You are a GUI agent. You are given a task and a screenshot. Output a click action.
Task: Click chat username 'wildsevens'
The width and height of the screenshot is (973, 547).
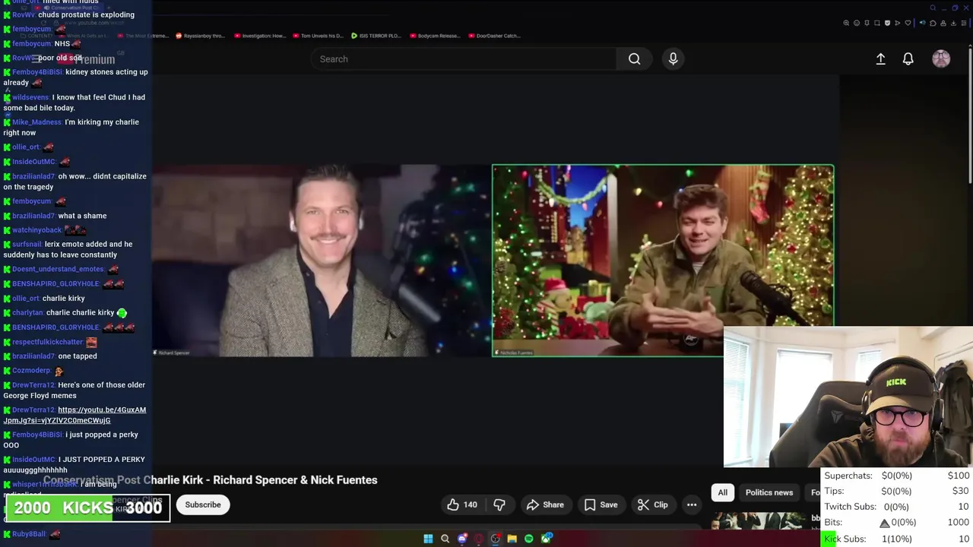click(30, 97)
